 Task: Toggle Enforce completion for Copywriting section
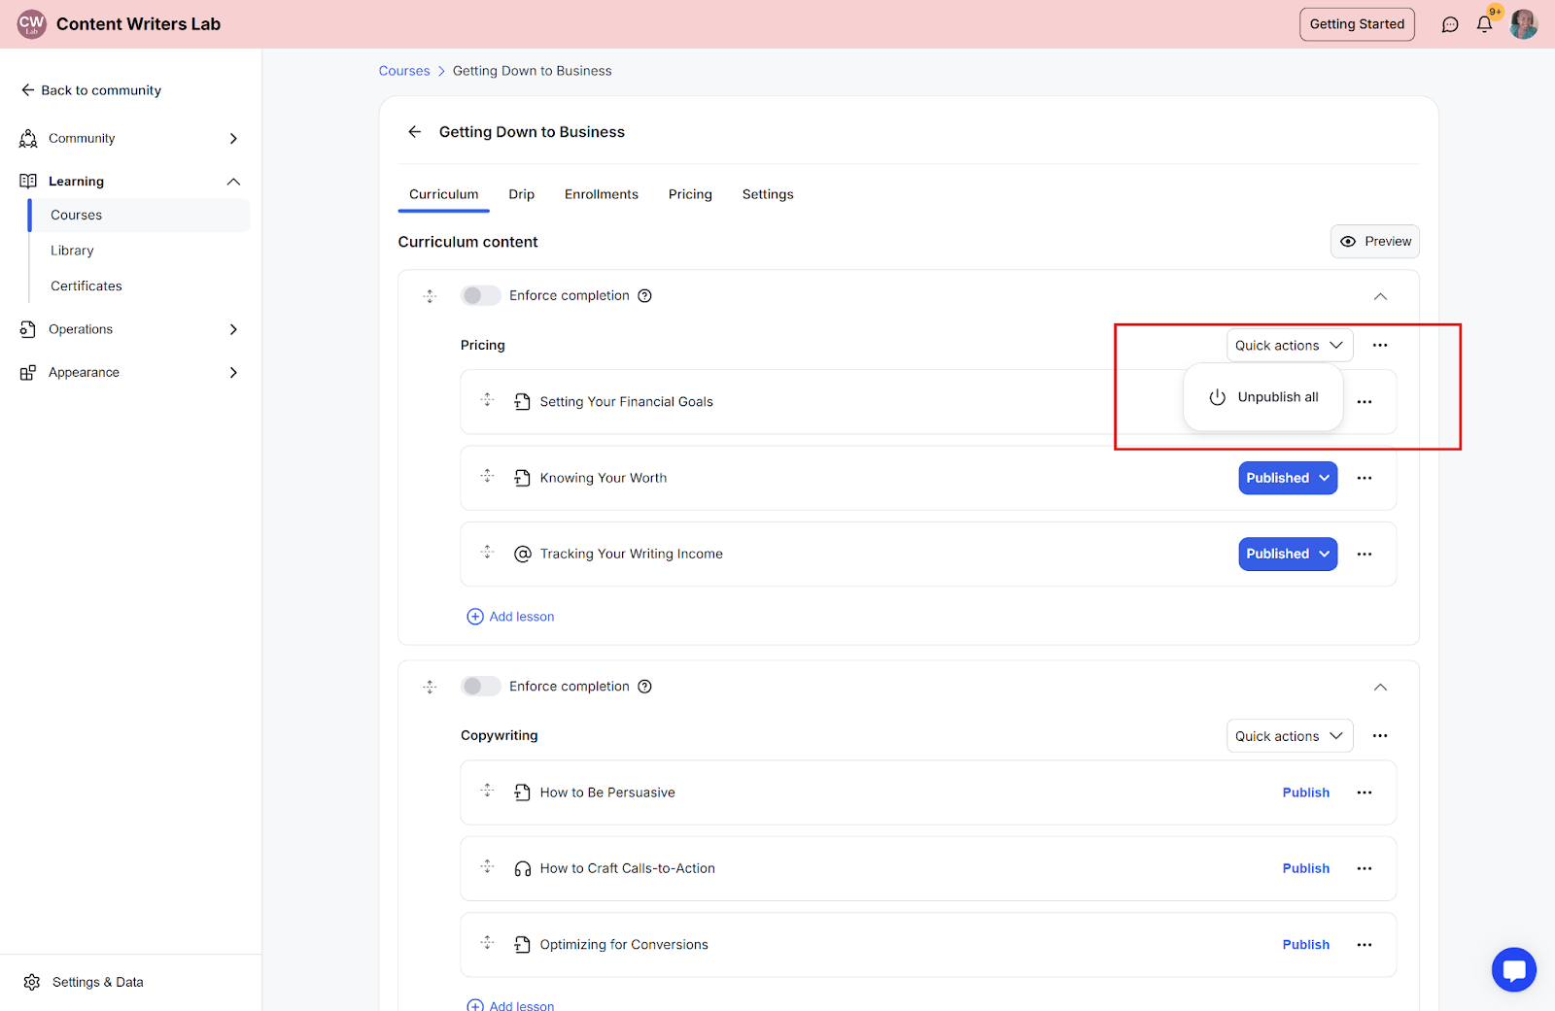(480, 687)
